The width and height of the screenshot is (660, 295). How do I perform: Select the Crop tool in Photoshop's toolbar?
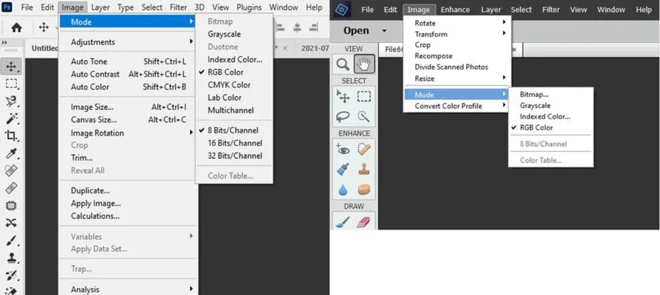point(11,136)
